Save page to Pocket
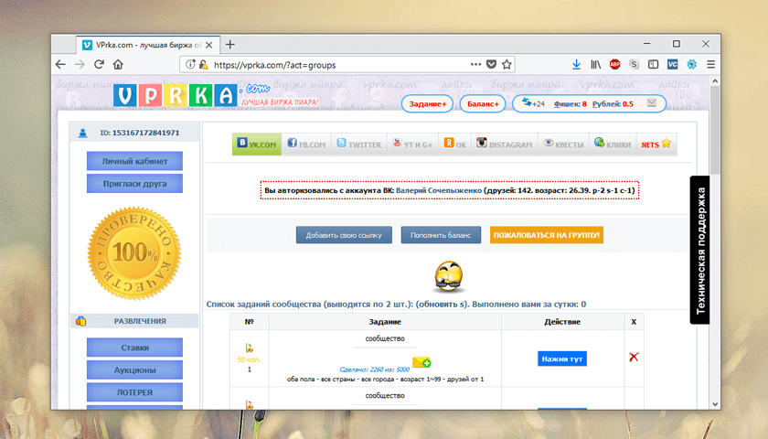The image size is (768, 439). click(491, 64)
